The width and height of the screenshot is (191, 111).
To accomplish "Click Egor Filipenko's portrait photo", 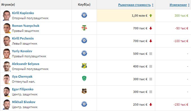I will click(6, 92).
